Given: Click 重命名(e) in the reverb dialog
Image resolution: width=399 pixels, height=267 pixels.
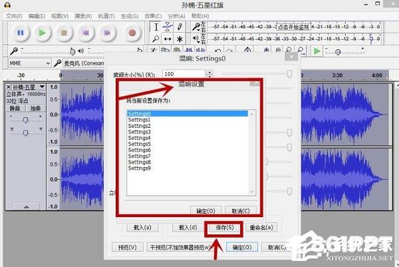Looking at the screenshot, I should (x=261, y=228).
